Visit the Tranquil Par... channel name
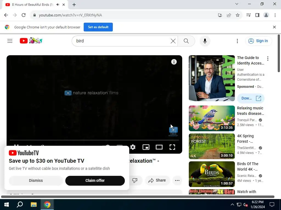The height and width of the screenshot is (210, 281). 247,120
